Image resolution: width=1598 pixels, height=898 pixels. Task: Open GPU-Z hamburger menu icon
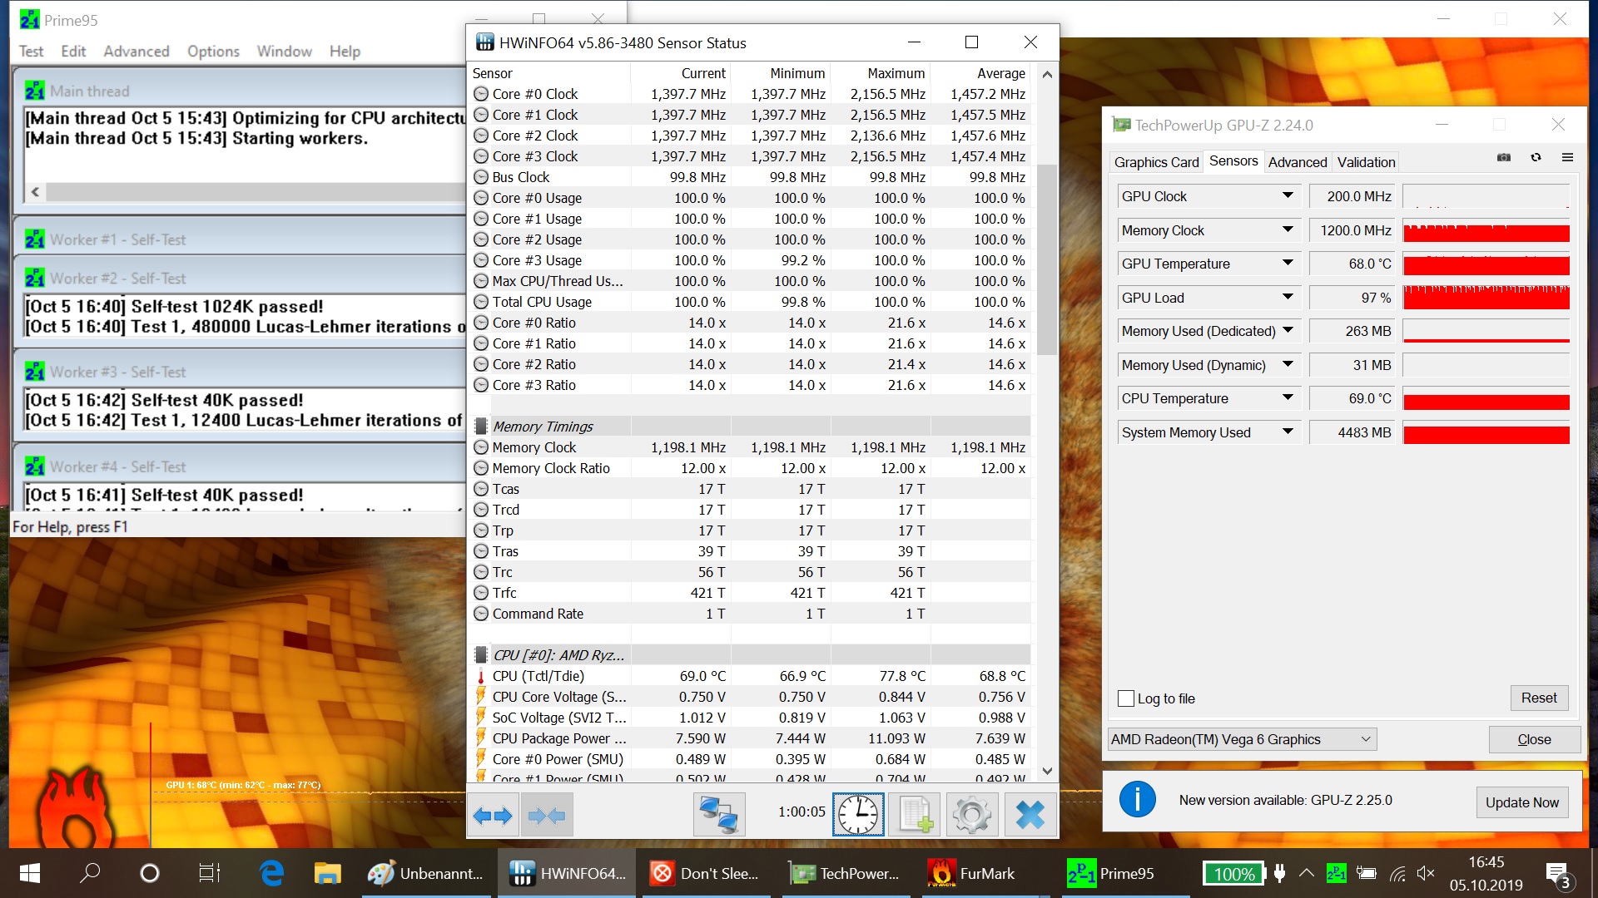click(1567, 158)
